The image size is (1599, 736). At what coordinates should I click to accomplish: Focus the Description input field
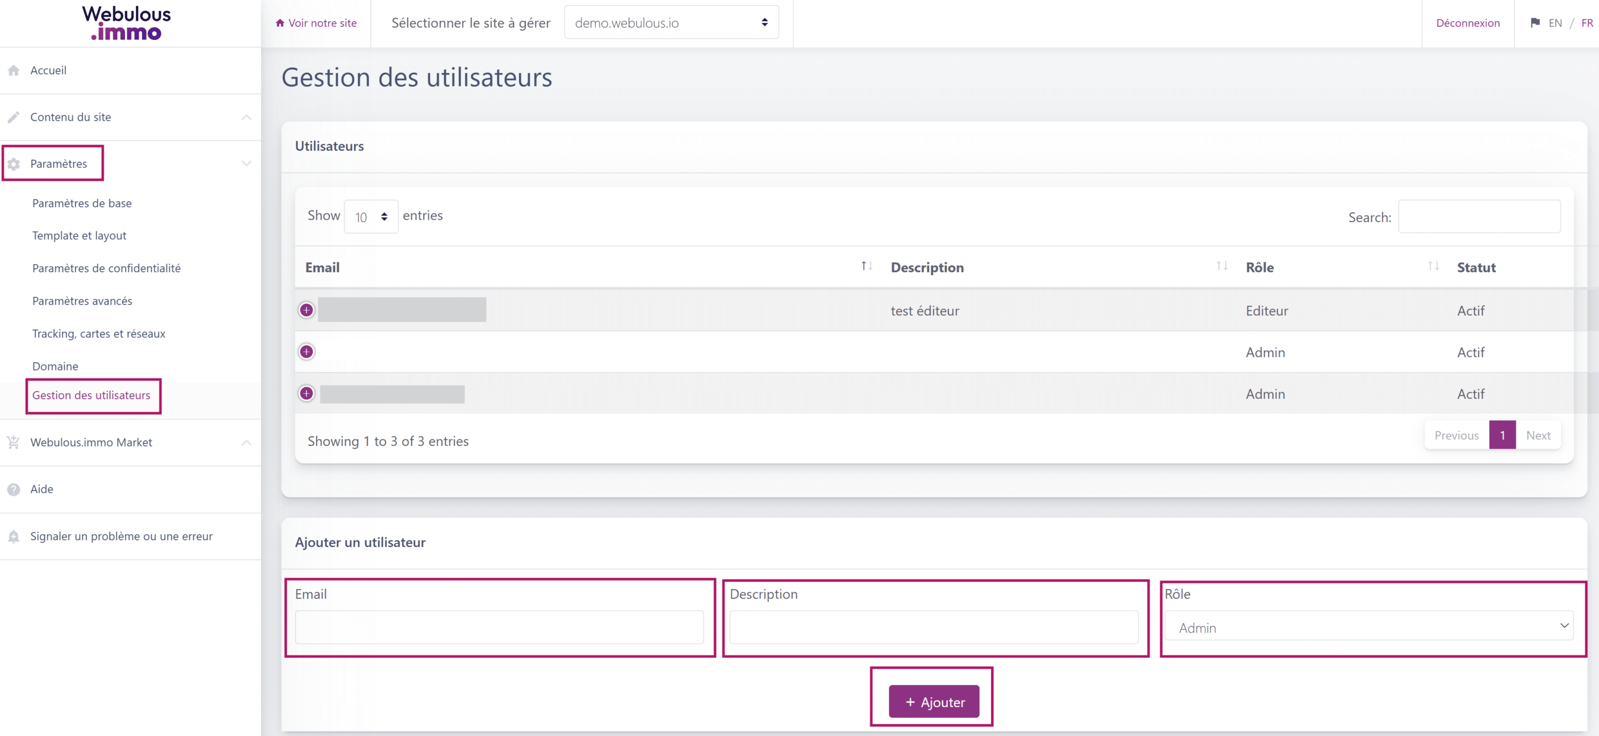933,627
